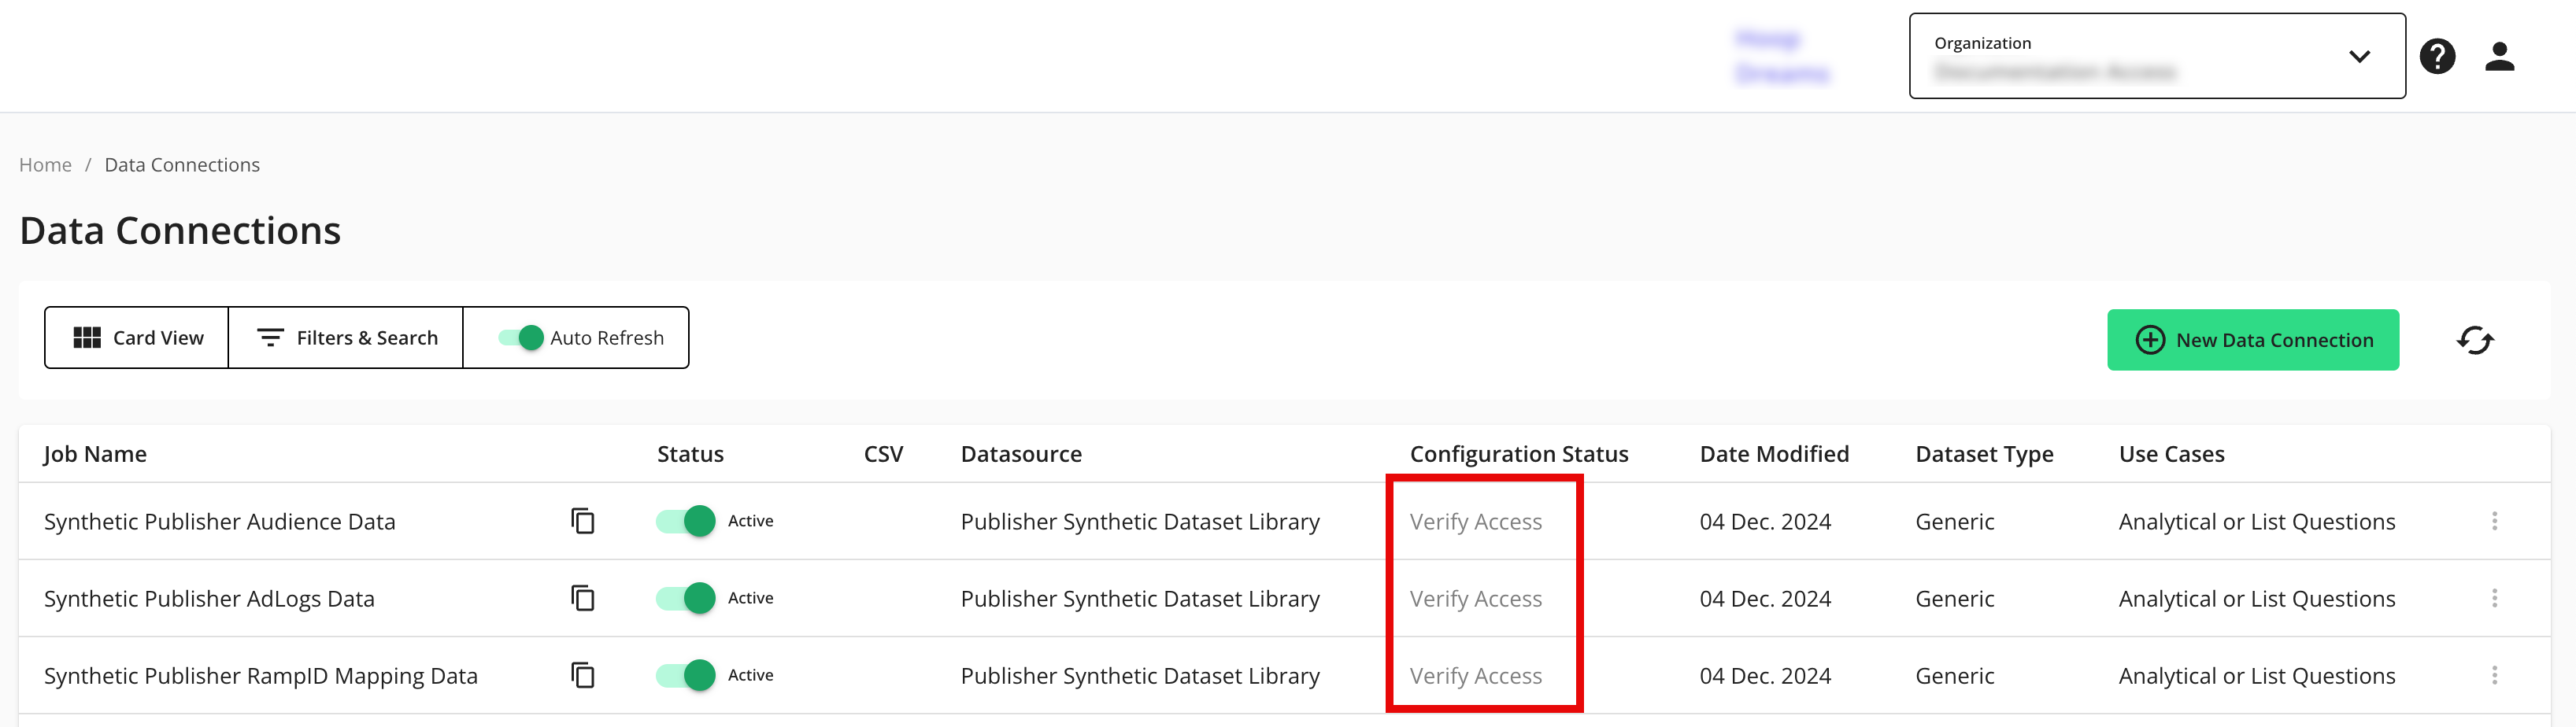
Task: Go to Home breadcrumb
Action: (45, 165)
